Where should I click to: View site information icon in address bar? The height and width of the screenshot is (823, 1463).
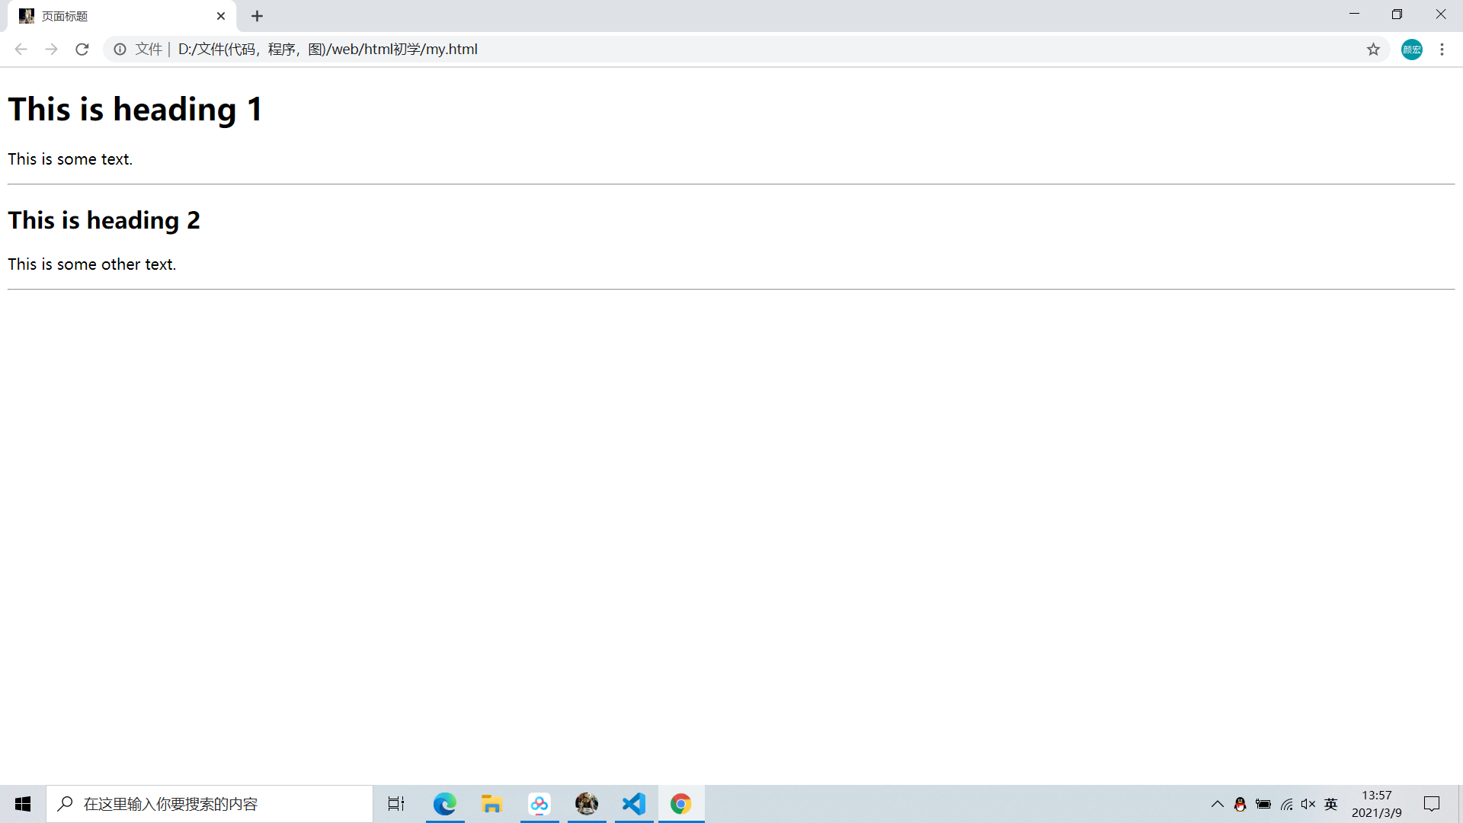120,50
